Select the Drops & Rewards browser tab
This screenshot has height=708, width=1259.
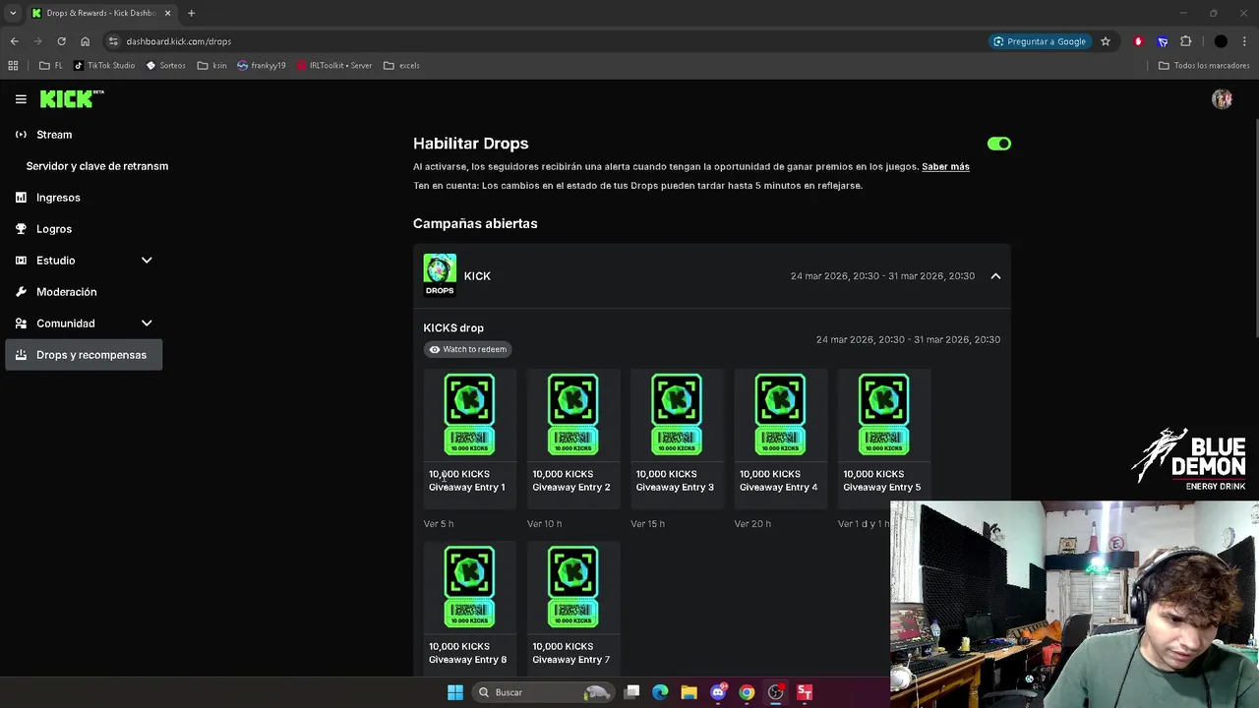point(100,13)
